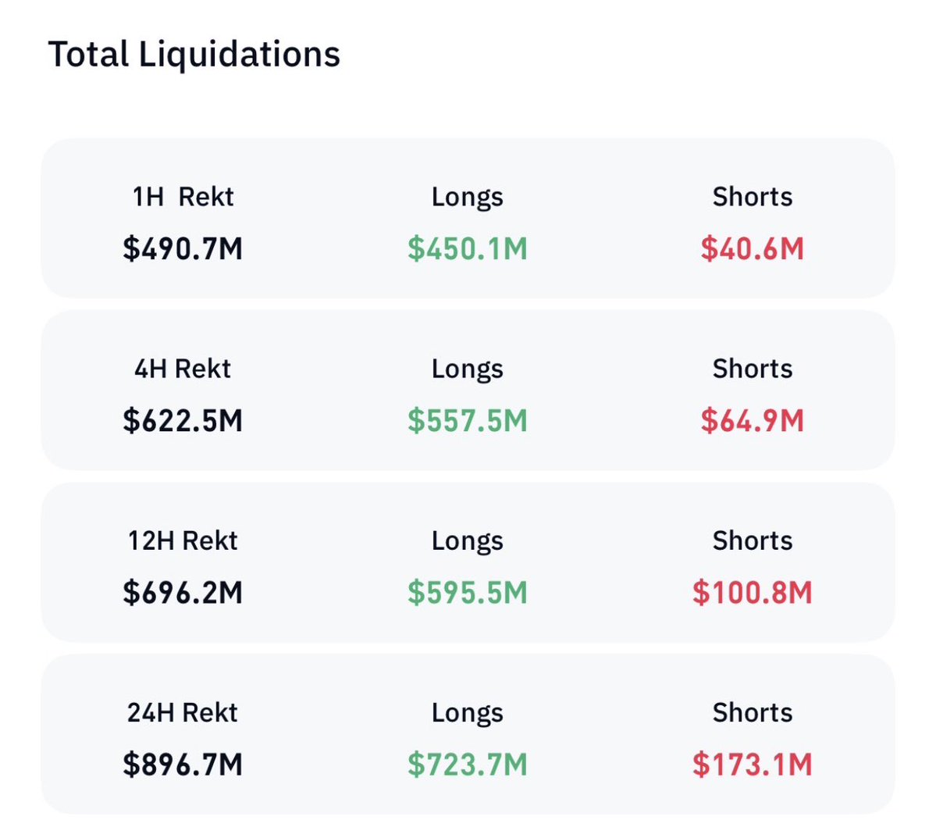Click the $723.7M longs value
This screenshot has width=936, height=838.
pos(468,765)
